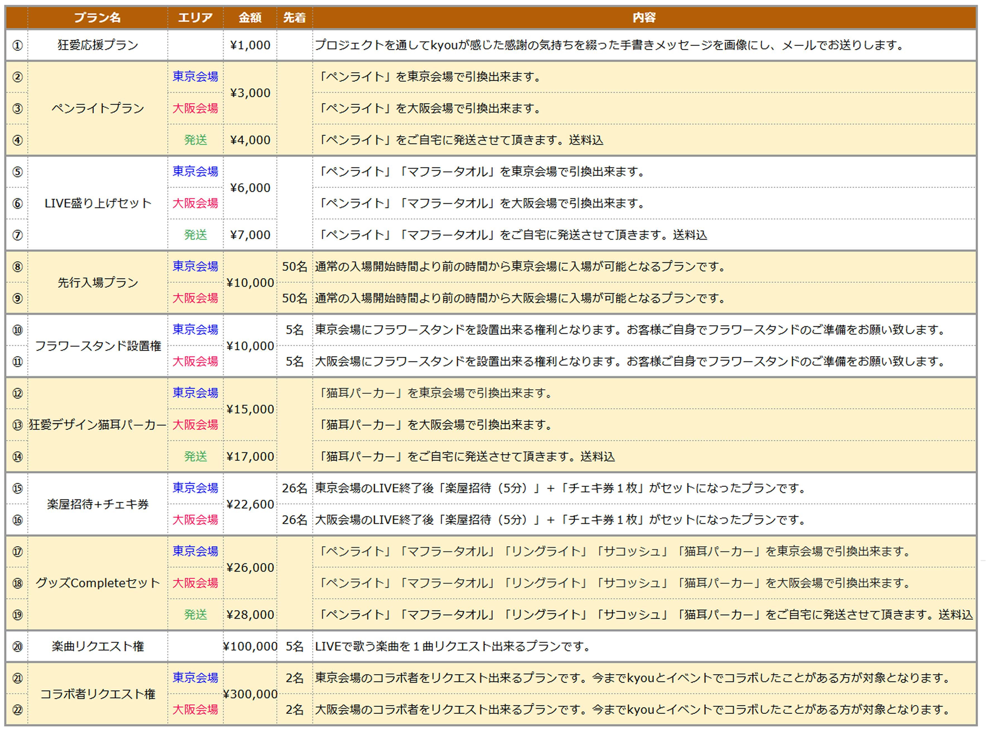Screen dimensions: 987x732
Task: Click the circled number ⑳ marker
Action: 17,647
